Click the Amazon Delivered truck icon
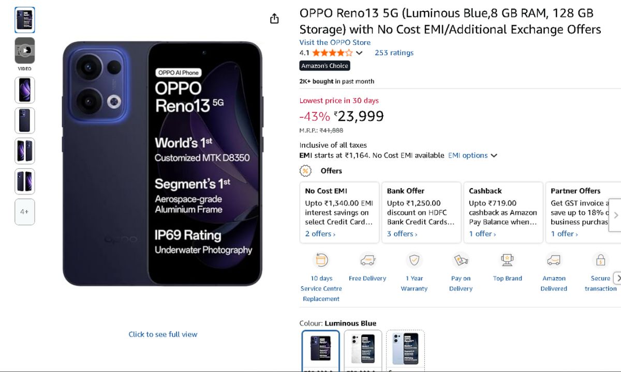 tap(554, 260)
